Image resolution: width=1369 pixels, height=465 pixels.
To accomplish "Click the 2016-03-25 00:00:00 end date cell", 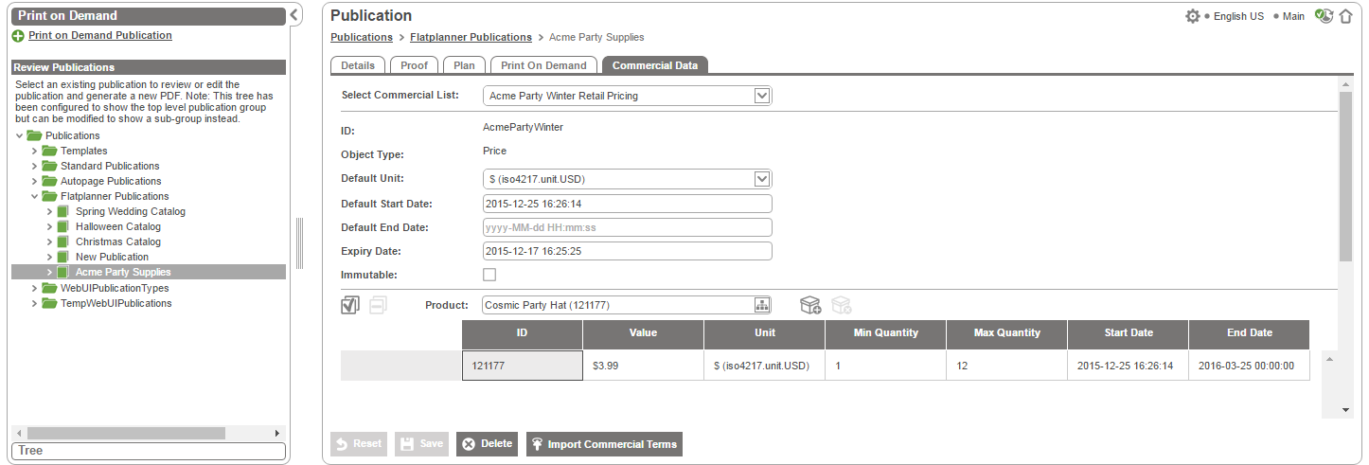I will (1249, 366).
